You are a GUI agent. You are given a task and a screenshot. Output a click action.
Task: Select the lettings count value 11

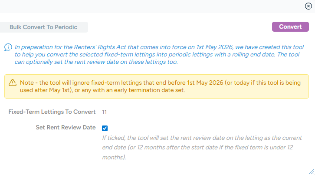pyautogui.click(x=105, y=112)
